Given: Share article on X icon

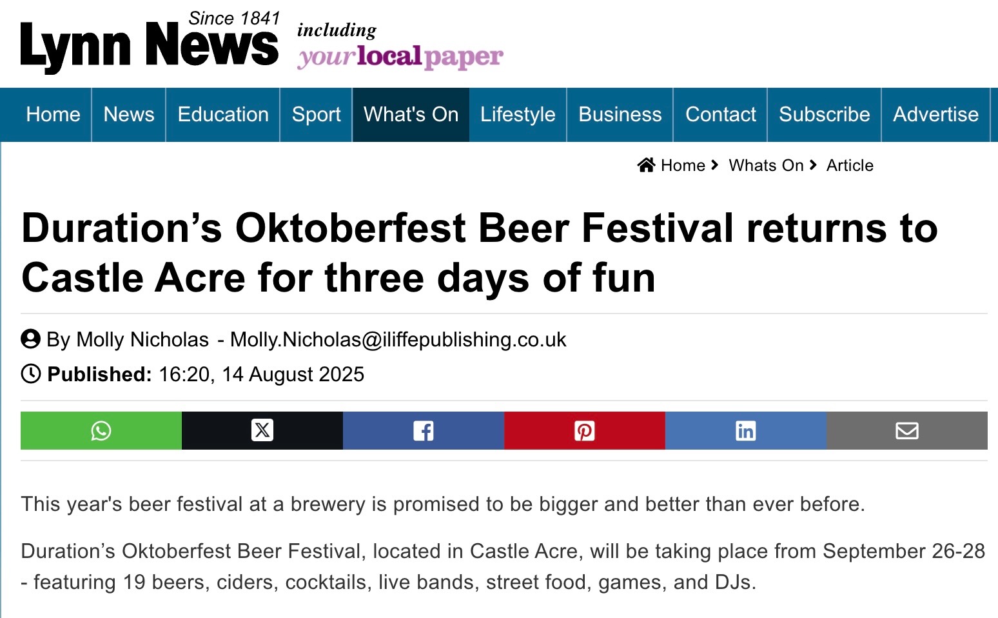Looking at the screenshot, I should click(262, 430).
